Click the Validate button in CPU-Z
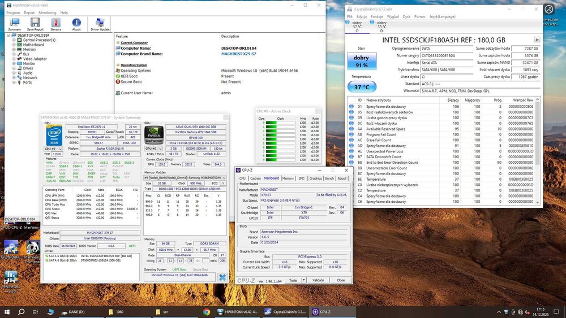 pos(318,280)
